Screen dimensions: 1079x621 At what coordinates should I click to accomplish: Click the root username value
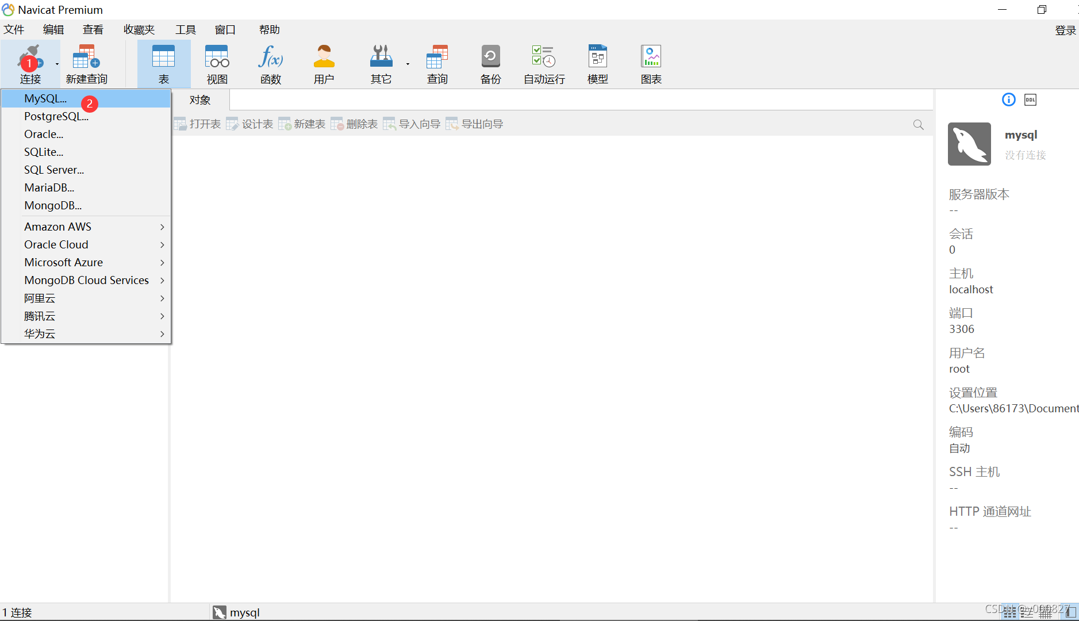point(959,369)
